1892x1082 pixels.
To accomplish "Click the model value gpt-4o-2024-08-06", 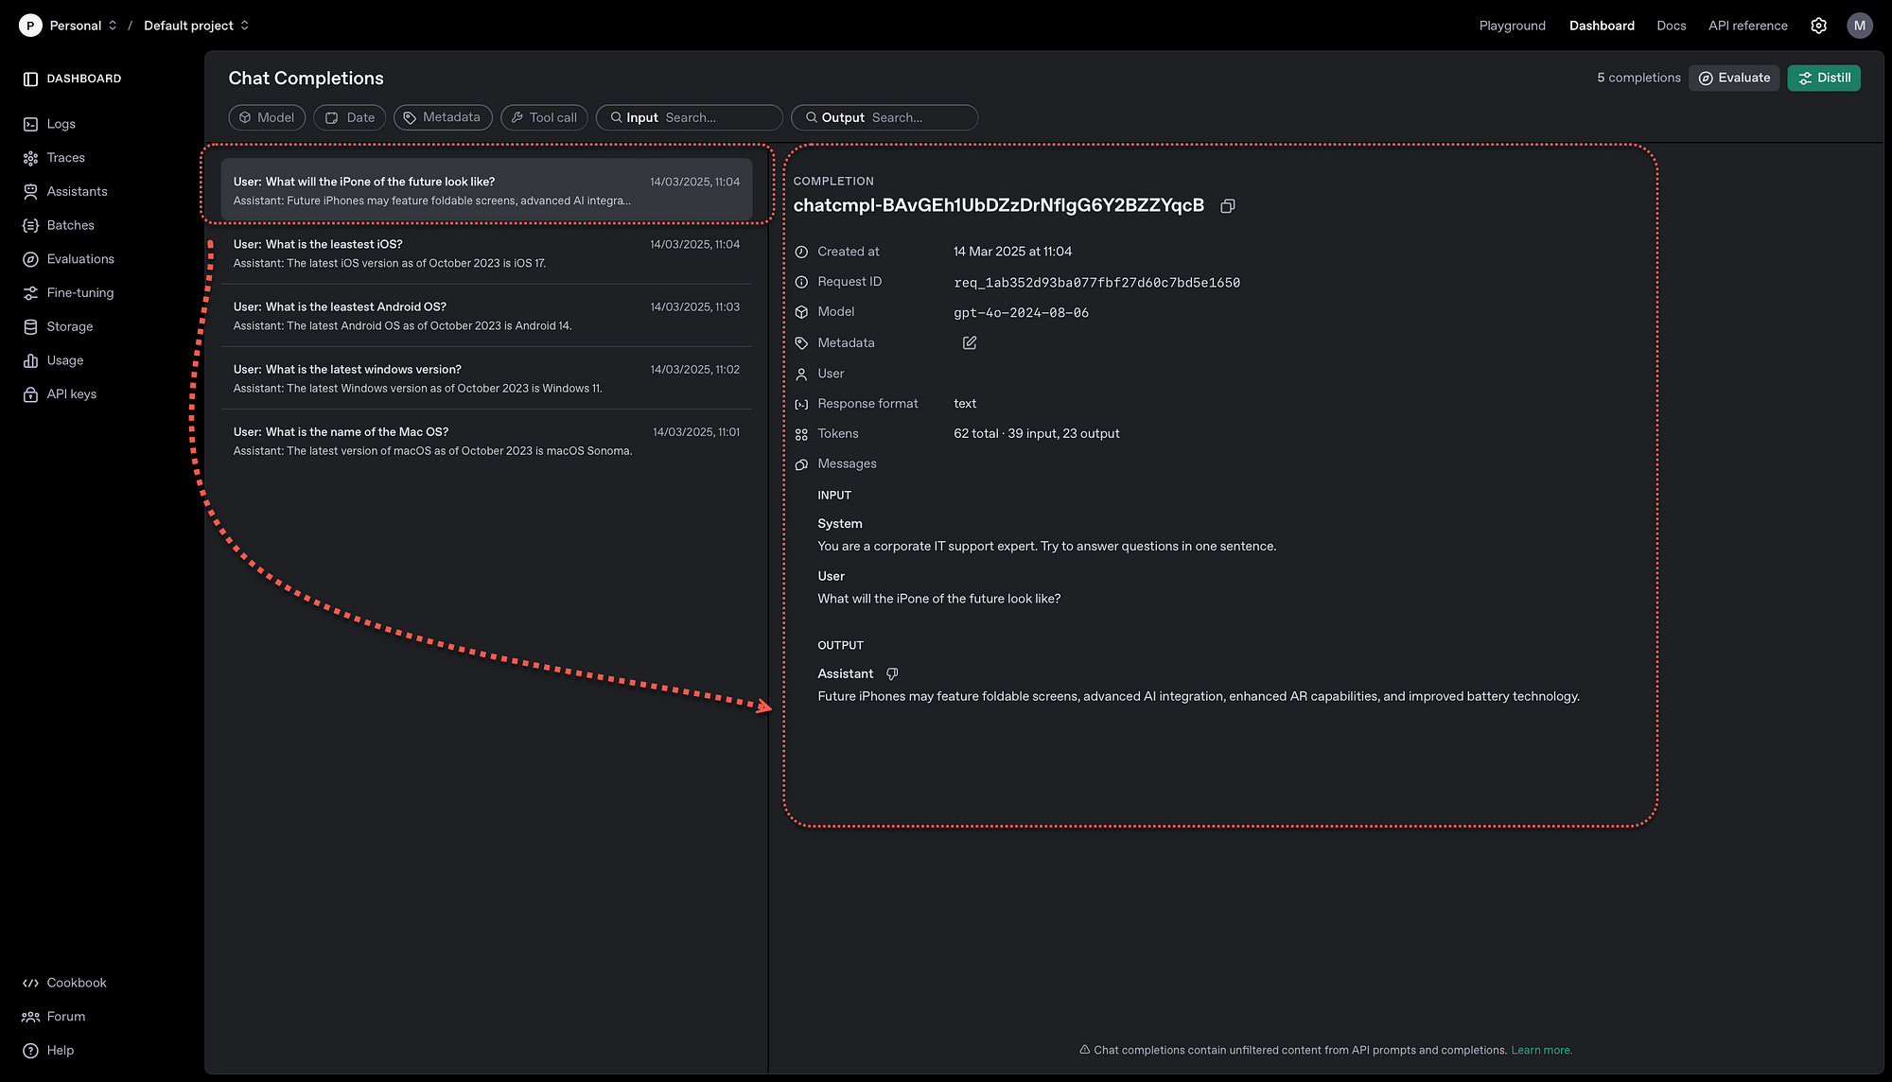I will pos(1021,313).
